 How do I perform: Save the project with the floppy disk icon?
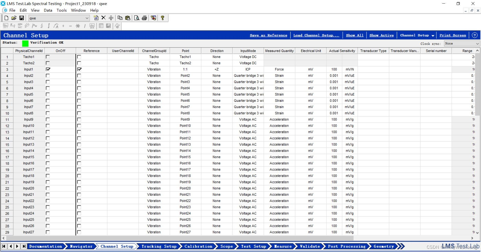tap(22, 18)
